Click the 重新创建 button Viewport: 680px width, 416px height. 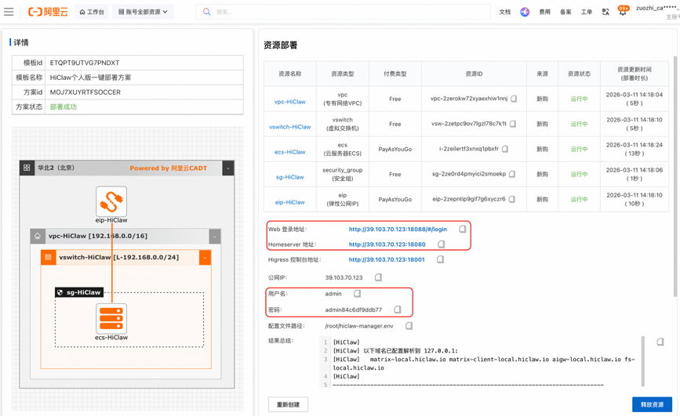coord(288,404)
